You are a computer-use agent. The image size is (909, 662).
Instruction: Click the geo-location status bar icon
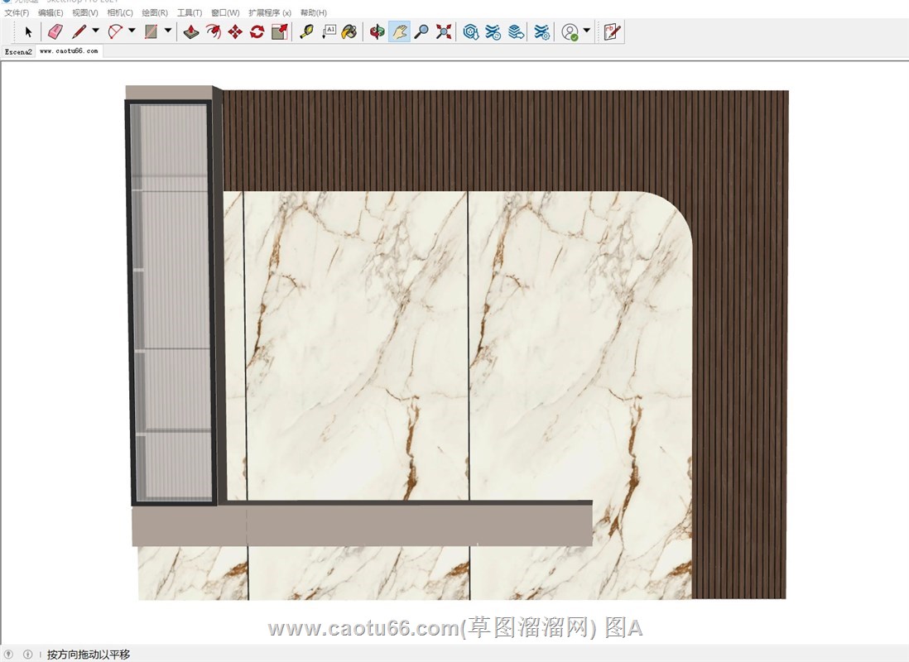tap(9, 654)
